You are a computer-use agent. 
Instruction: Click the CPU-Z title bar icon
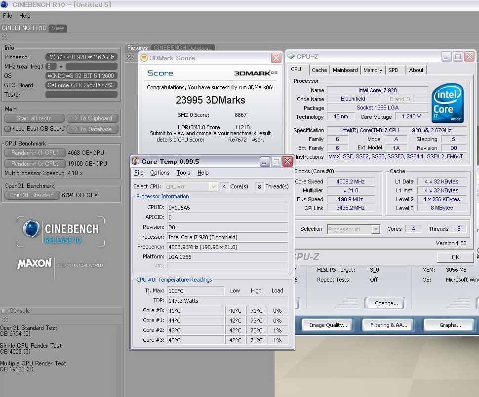pos(291,56)
